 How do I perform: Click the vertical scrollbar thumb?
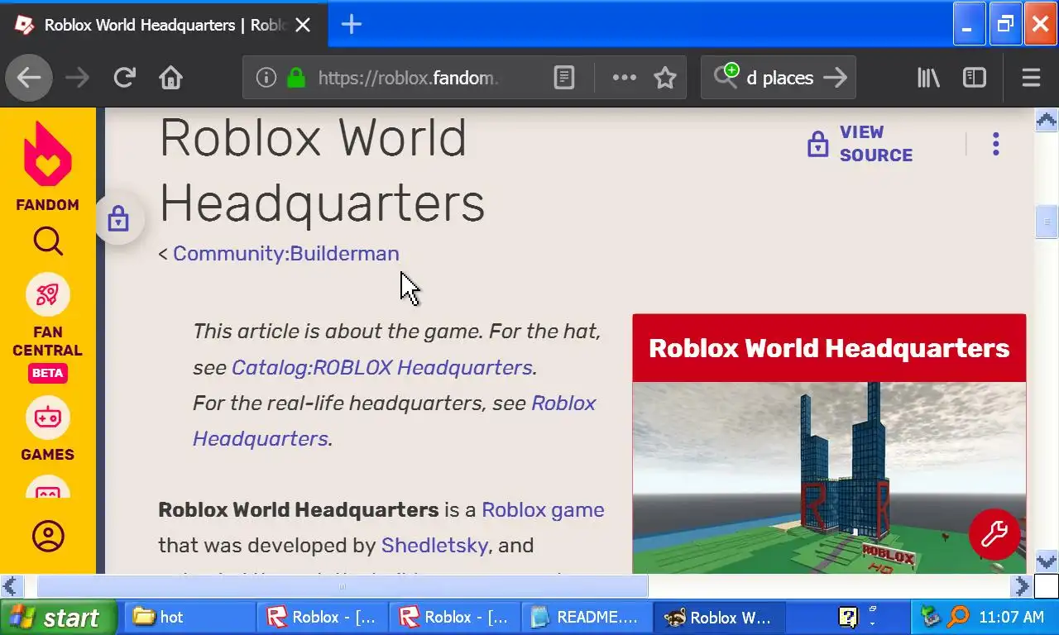tap(1047, 221)
